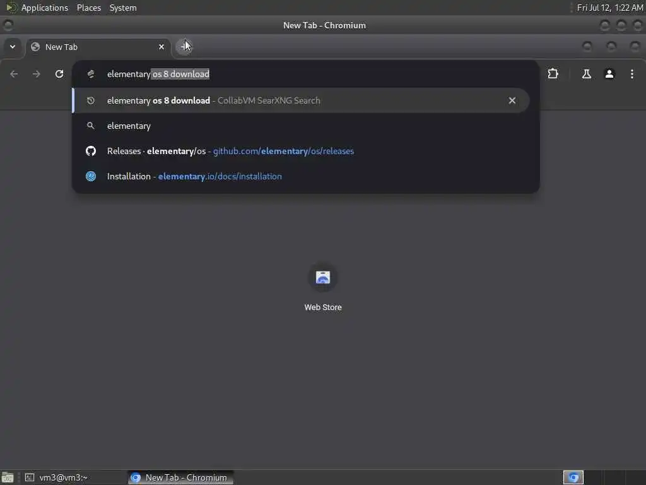
Task: Click the search engine icon in address bar
Action: coord(91,74)
